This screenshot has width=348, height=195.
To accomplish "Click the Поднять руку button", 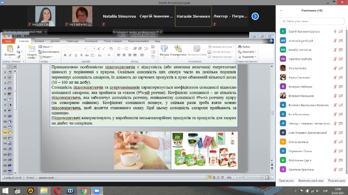I will click(x=337, y=180).
